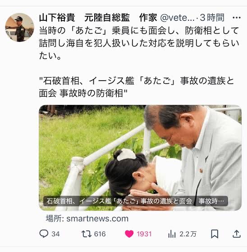Click the quoted headline 面会 事故時の防衛相

83,93
